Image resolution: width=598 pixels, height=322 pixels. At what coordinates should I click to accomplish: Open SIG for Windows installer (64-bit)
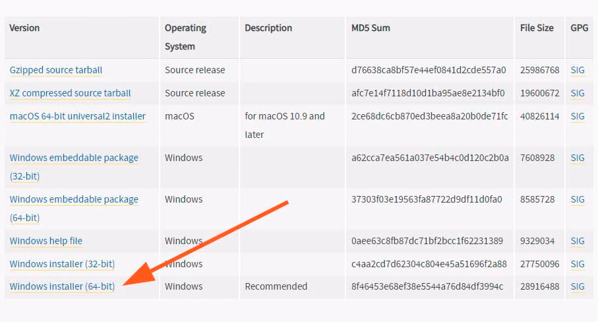point(578,286)
